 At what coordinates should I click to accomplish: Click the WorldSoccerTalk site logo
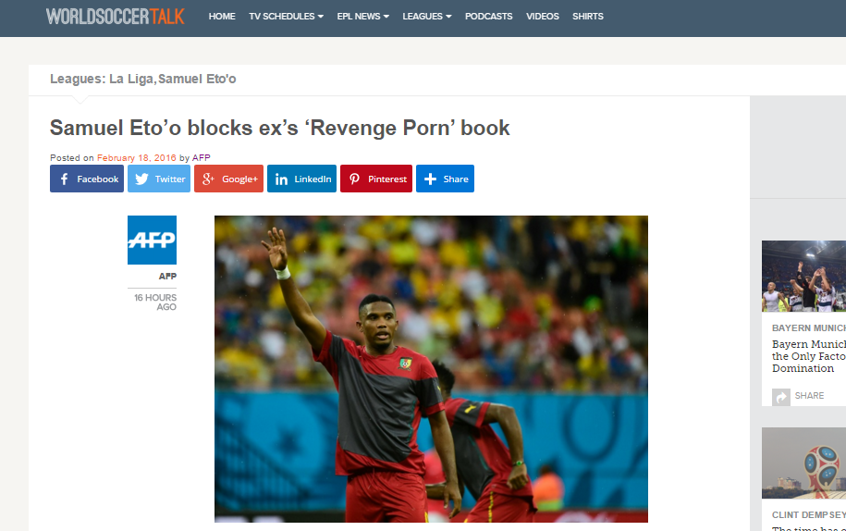click(x=115, y=17)
